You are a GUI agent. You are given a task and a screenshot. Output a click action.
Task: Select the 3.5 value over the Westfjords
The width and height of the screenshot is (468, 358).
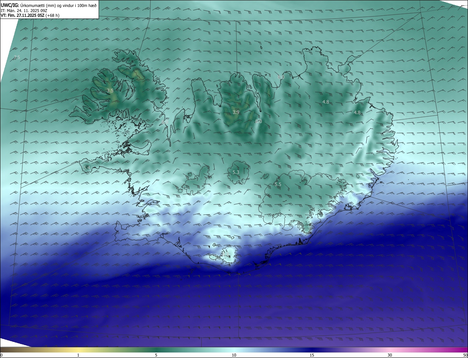110,90
